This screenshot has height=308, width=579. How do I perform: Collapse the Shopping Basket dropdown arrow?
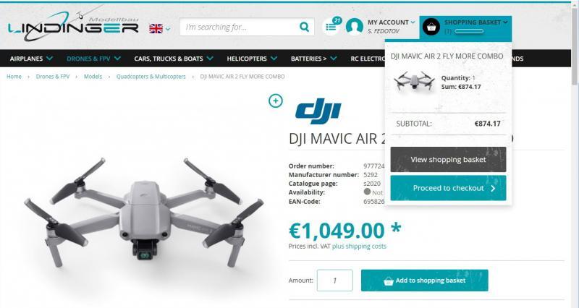(x=505, y=22)
